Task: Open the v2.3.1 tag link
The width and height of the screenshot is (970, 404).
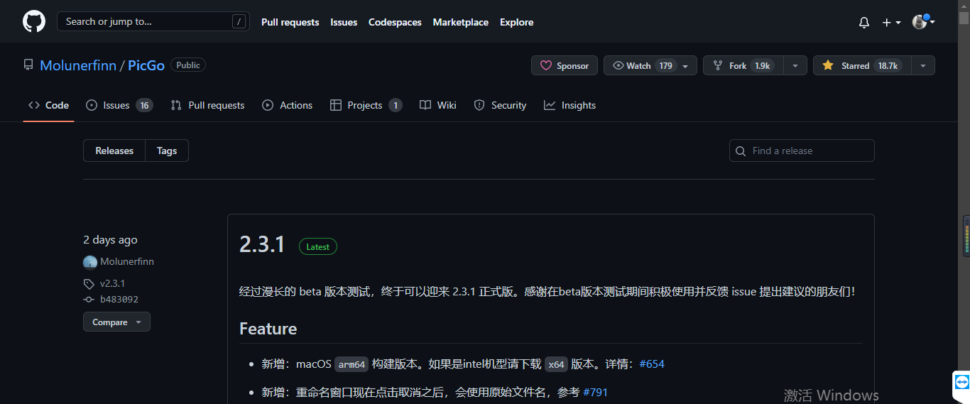Action: pos(112,283)
